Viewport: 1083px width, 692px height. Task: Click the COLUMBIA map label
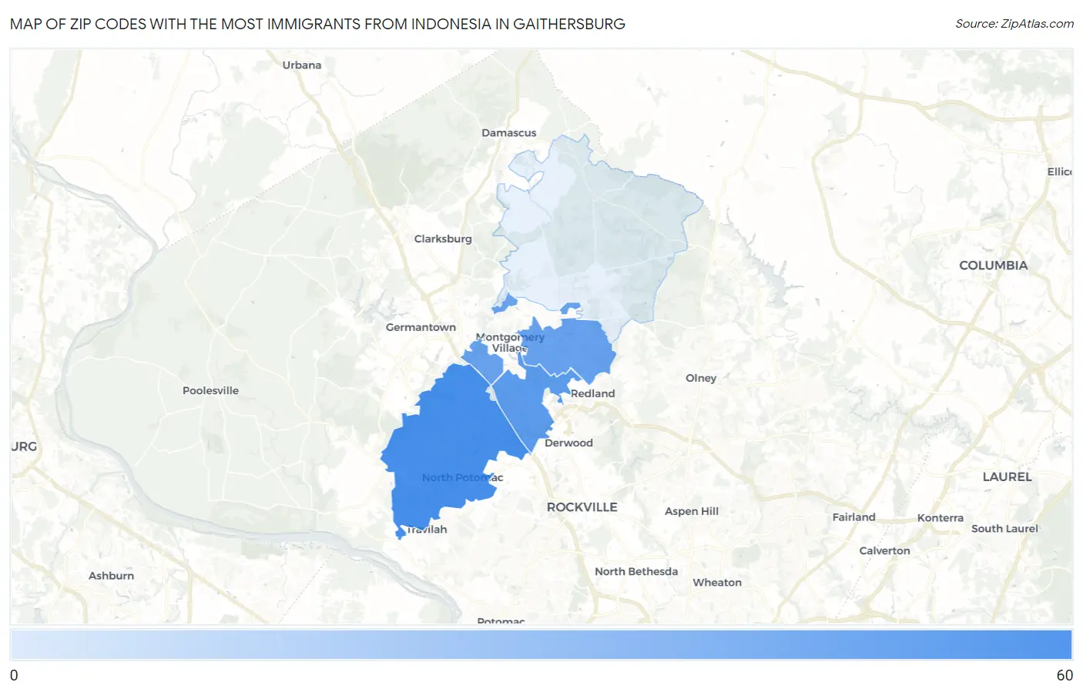click(993, 266)
